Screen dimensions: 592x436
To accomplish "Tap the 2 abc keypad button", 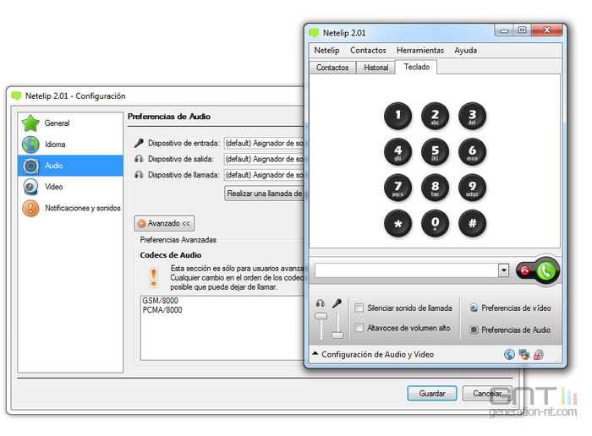I will coord(435,116).
